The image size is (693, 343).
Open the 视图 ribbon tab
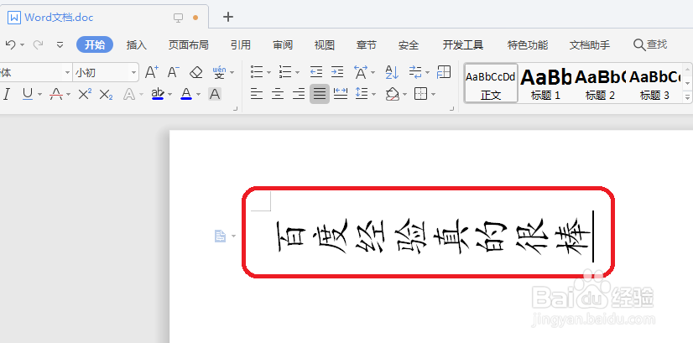(x=325, y=45)
